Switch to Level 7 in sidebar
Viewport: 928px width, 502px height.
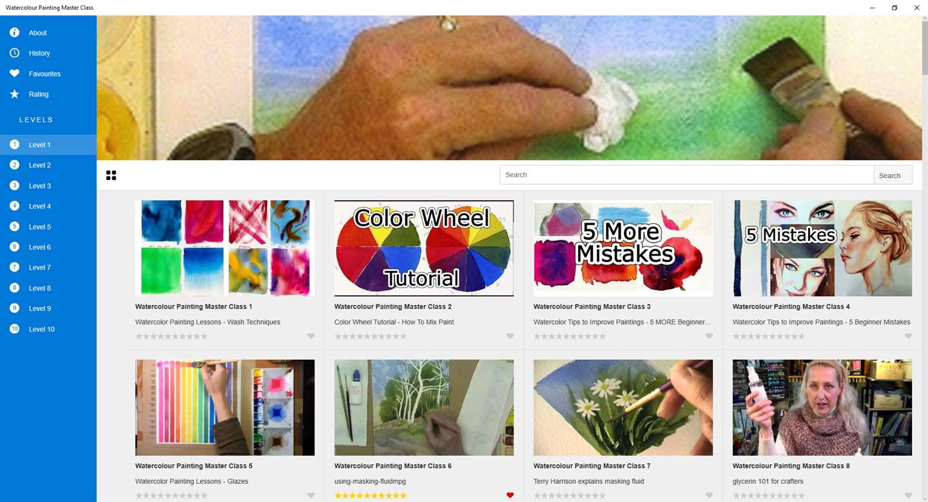(x=48, y=267)
